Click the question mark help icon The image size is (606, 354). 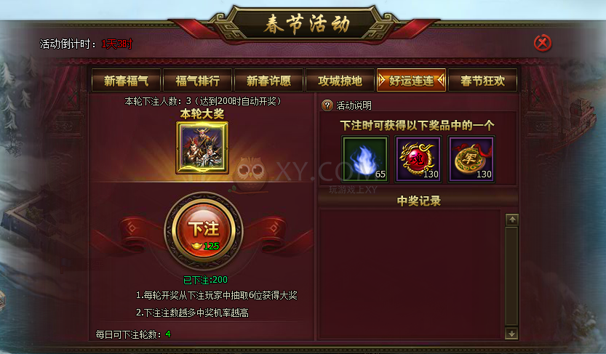[327, 105]
